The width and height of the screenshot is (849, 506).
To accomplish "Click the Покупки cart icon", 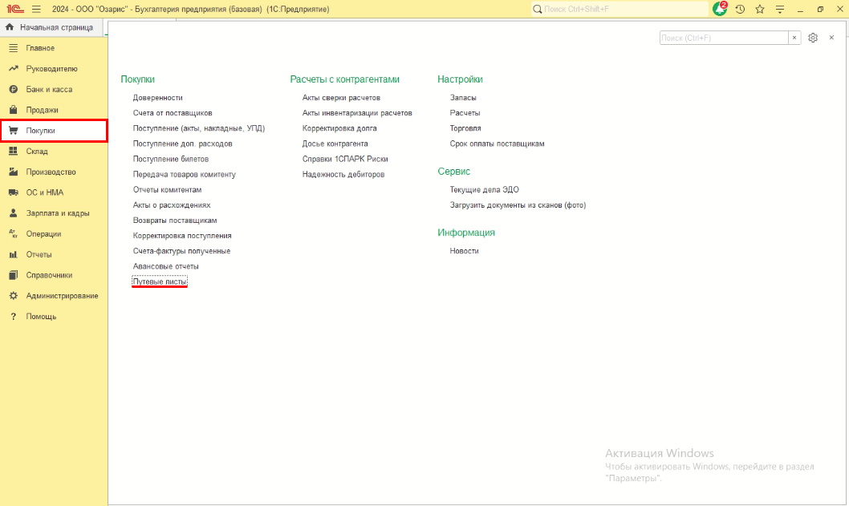I will point(13,131).
